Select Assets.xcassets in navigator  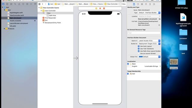pos(15,21)
